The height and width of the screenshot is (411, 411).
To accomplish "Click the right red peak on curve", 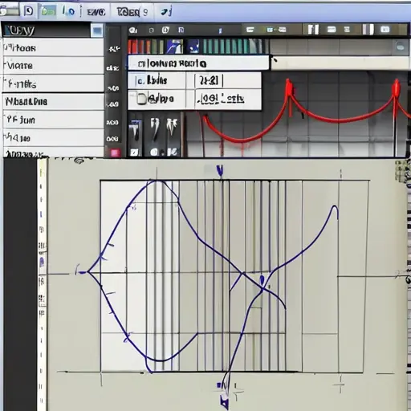I will click(397, 88).
